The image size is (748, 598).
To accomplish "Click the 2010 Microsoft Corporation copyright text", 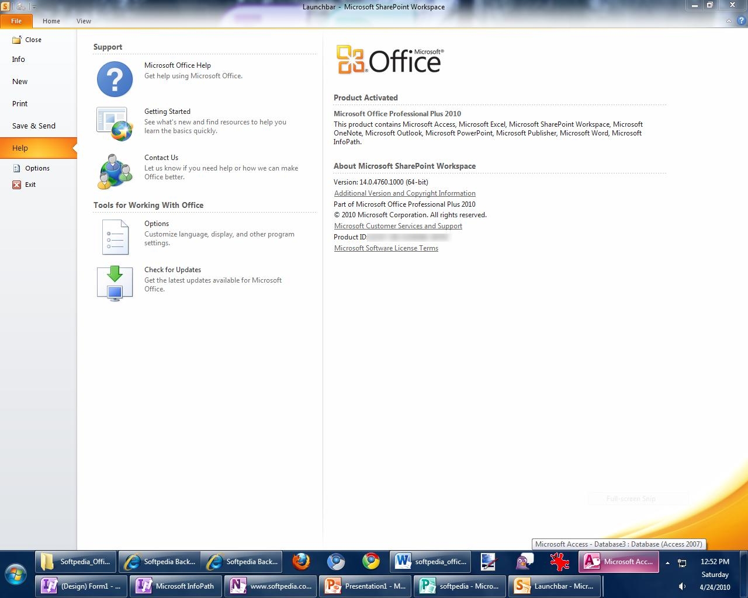I will click(410, 215).
